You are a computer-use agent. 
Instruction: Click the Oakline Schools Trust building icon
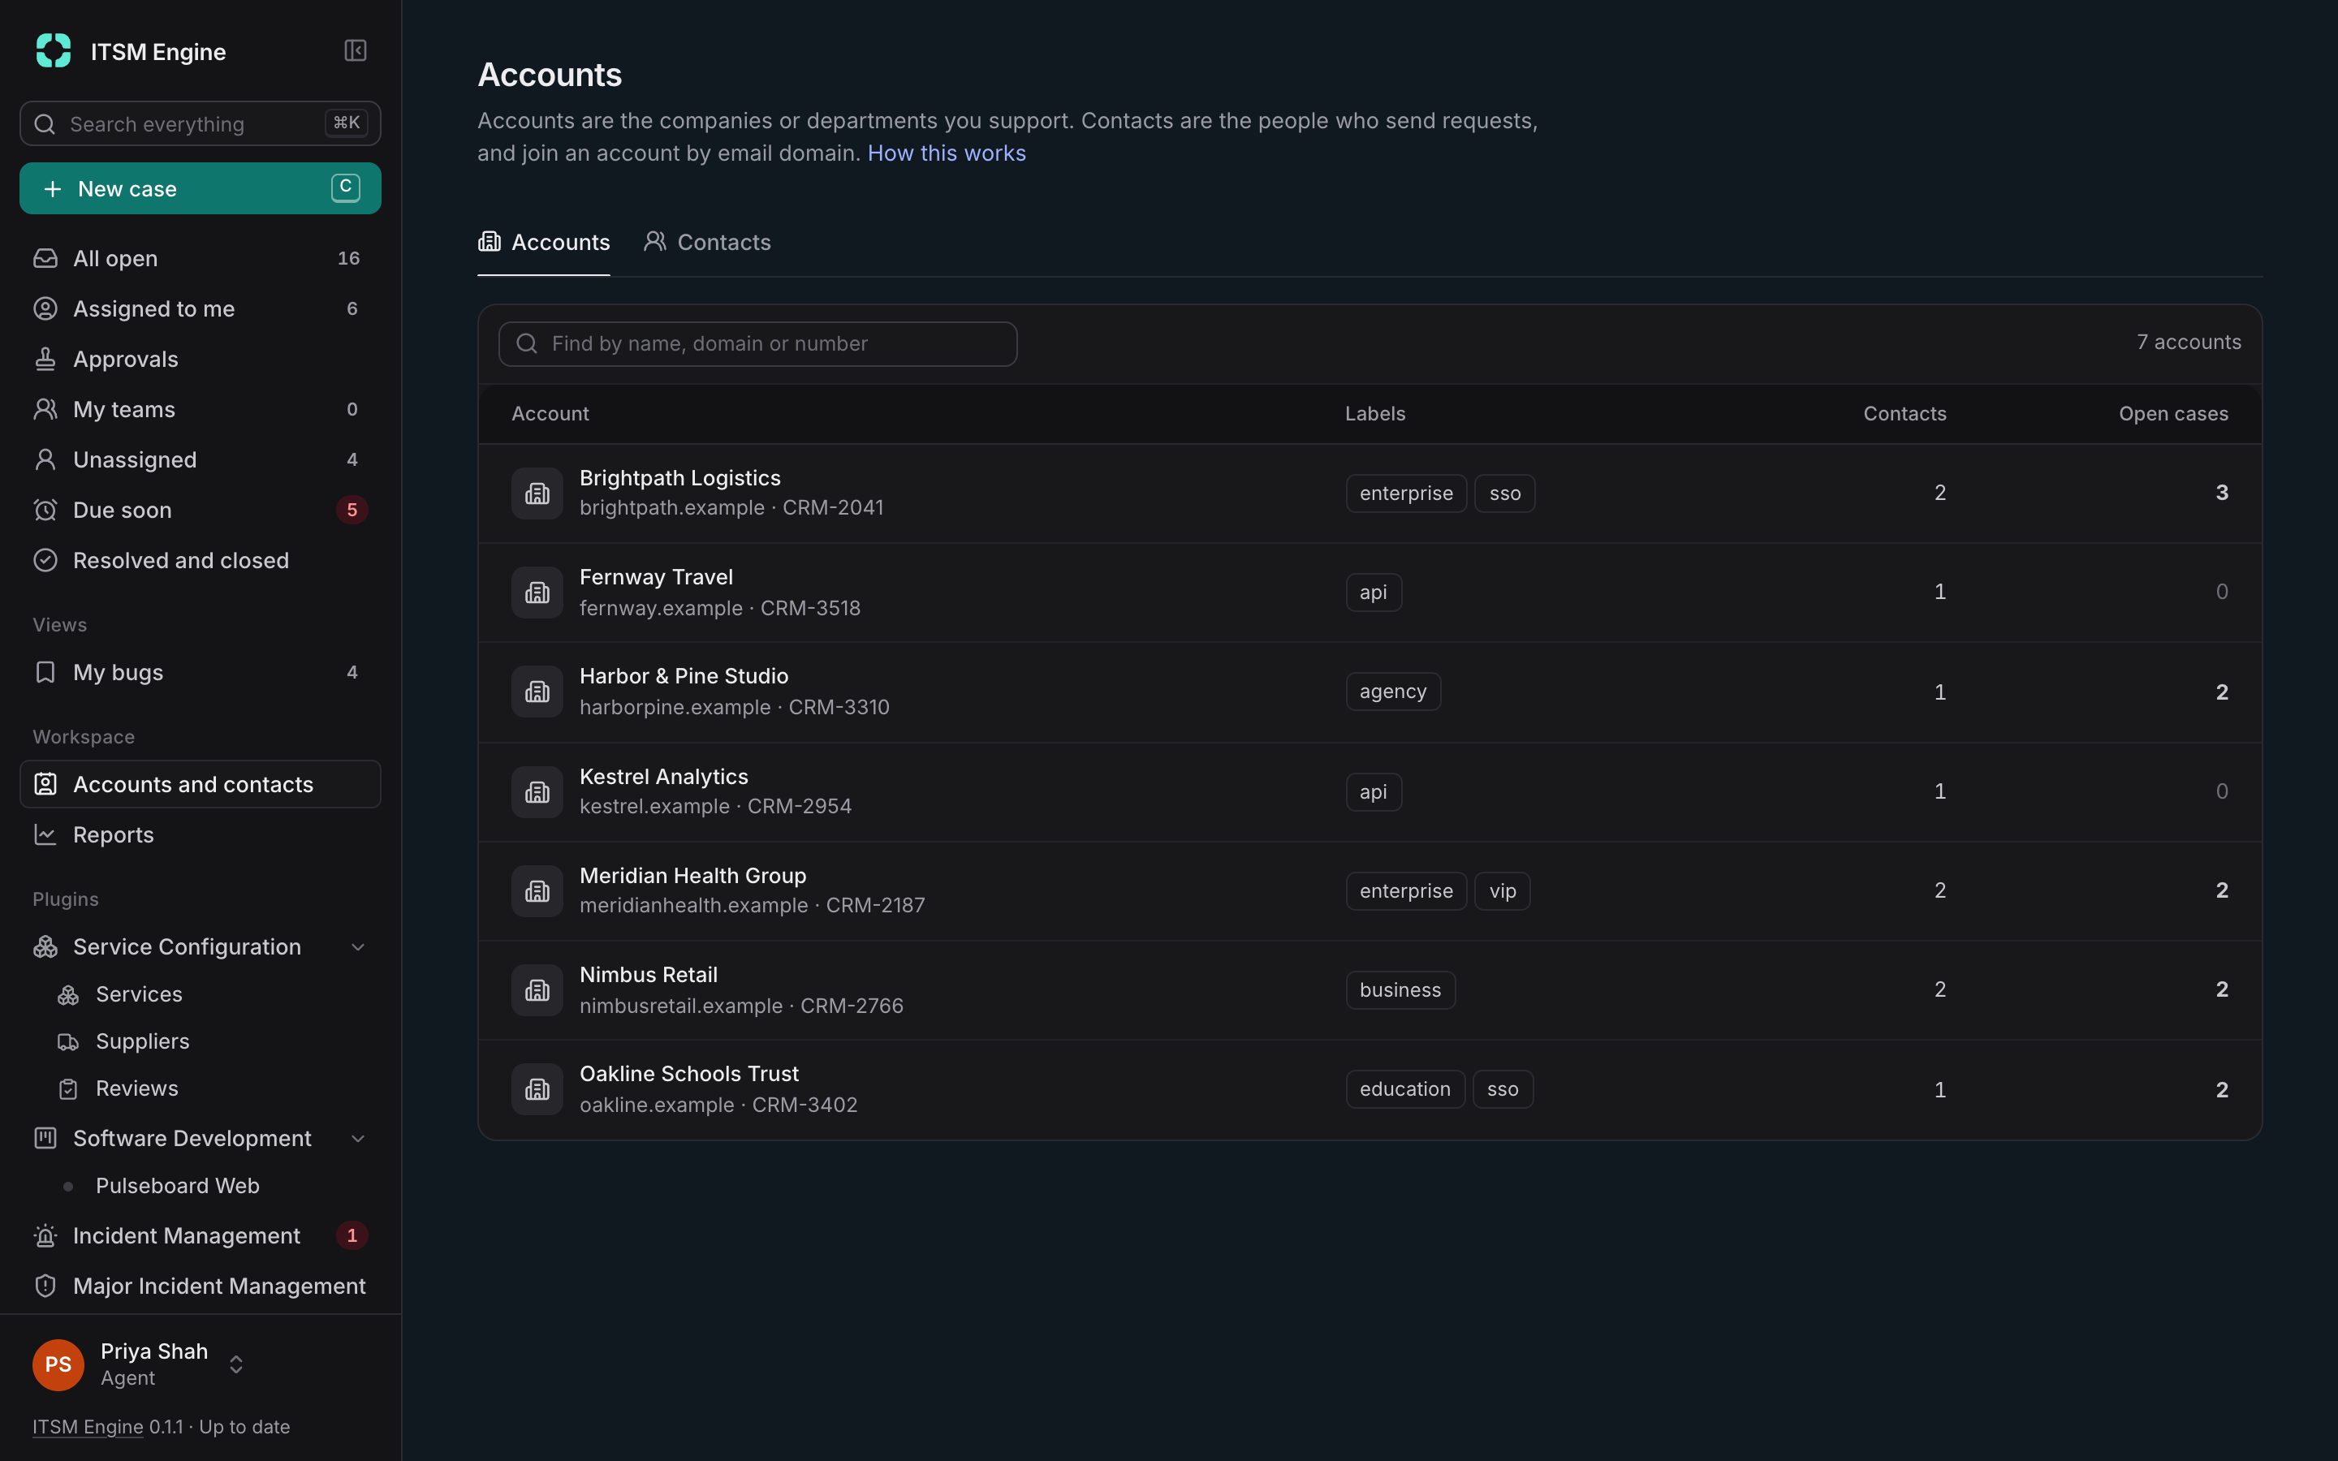coord(537,1090)
